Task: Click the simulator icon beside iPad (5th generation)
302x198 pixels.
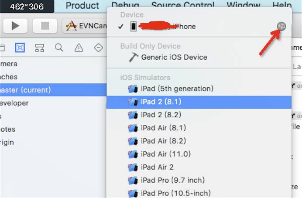Action: click(133, 89)
